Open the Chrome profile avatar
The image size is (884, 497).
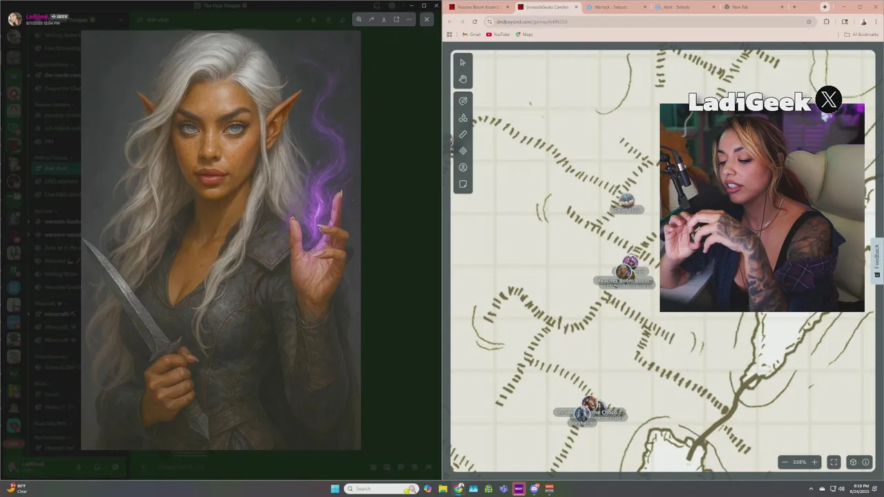(x=863, y=21)
